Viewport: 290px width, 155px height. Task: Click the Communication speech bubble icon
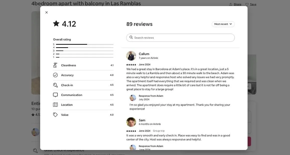point(55,95)
